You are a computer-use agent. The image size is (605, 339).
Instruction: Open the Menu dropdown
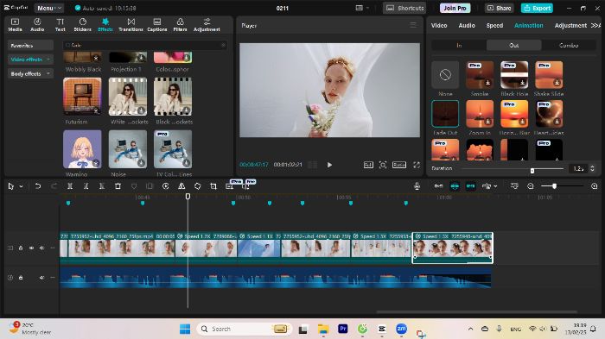(x=49, y=8)
